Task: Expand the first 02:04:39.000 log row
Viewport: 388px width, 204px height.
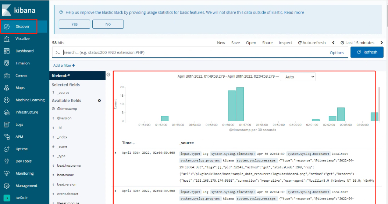Action: [115, 153]
